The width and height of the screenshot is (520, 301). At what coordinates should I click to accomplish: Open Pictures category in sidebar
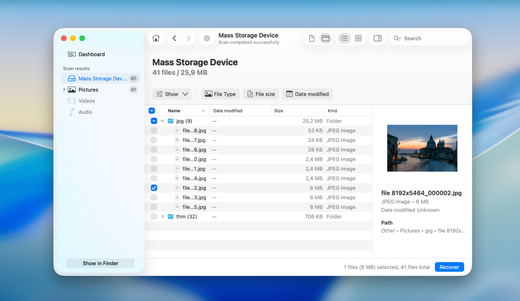pos(100,90)
